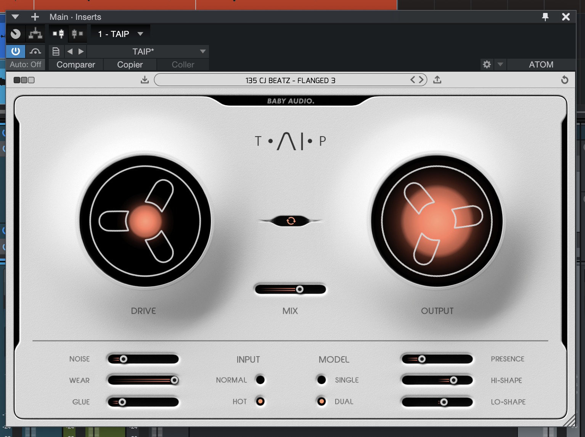
Task: Click the DRIVE label
Action: [143, 311]
